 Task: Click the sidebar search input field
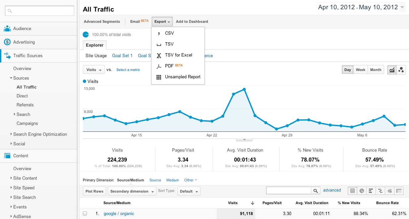(x=40, y=11)
